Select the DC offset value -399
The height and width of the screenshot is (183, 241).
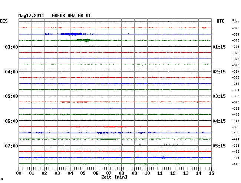235,127
